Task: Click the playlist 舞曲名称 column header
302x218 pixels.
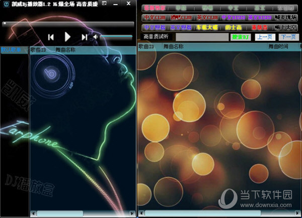Action: 65,50
